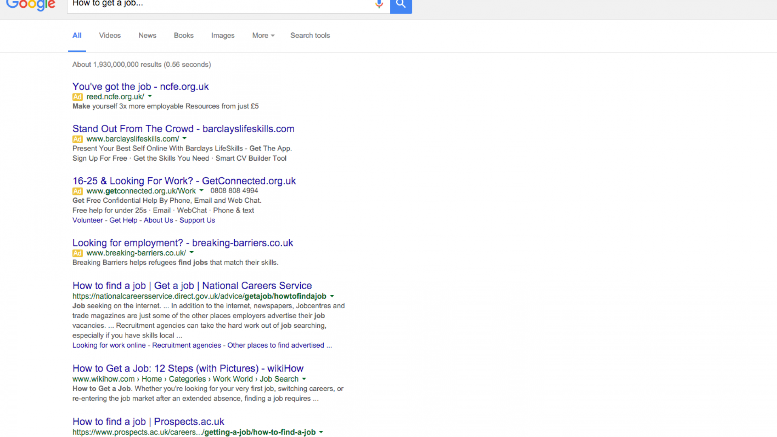Open the About Us sitelink
This screenshot has width=777, height=437.
coord(158,220)
